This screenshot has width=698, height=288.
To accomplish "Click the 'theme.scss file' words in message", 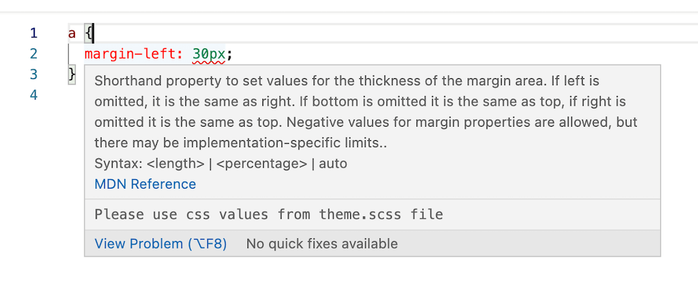I will [381, 214].
